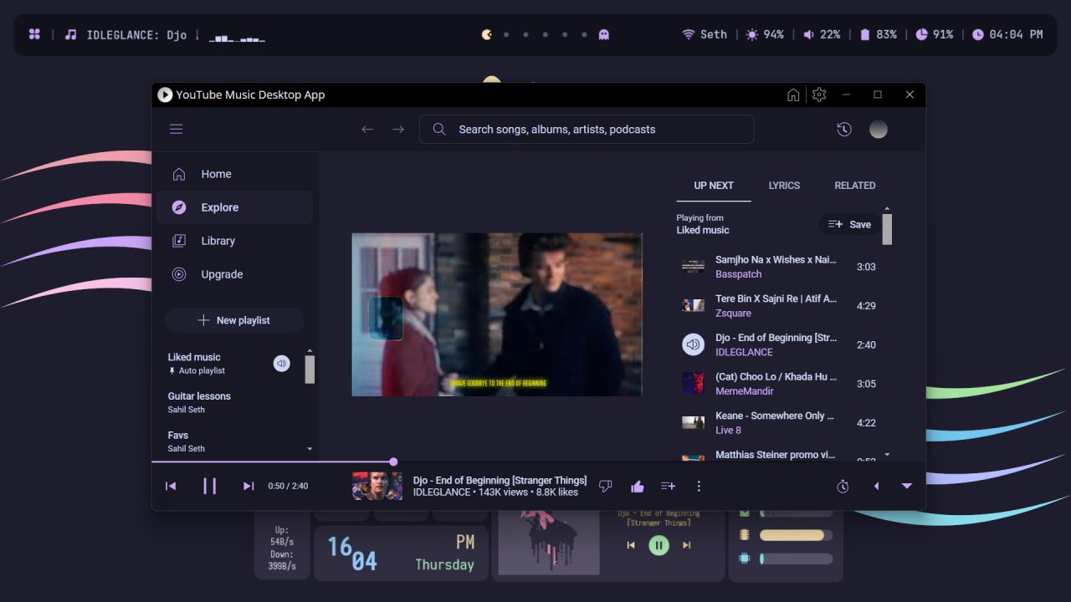Collapse the player page with down arrow
This screenshot has height=602, width=1071.
pyautogui.click(x=906, y=486)
